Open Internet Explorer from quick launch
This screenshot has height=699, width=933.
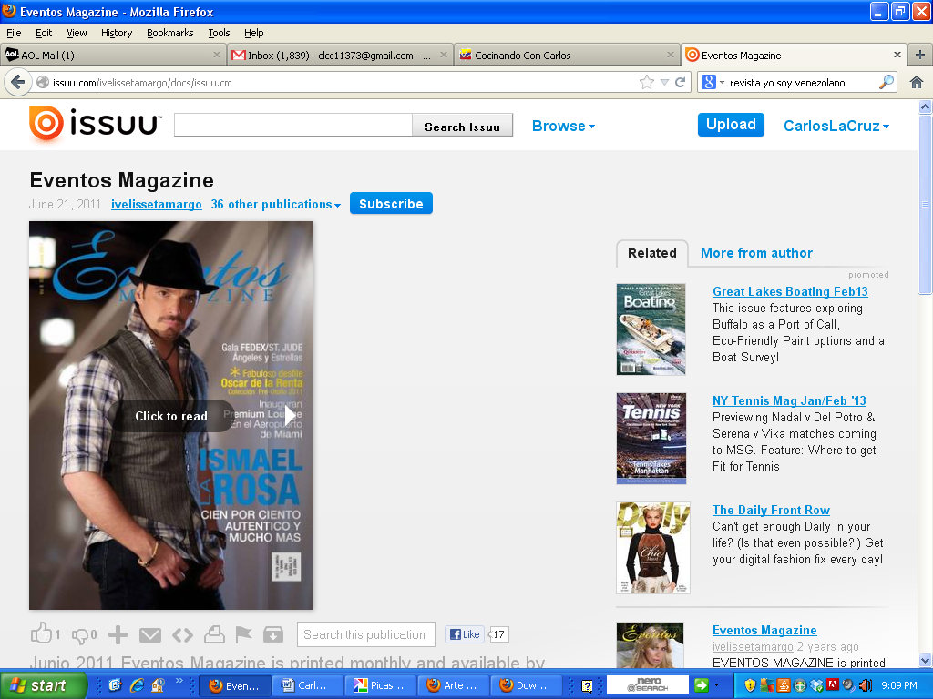coord(137,685)
